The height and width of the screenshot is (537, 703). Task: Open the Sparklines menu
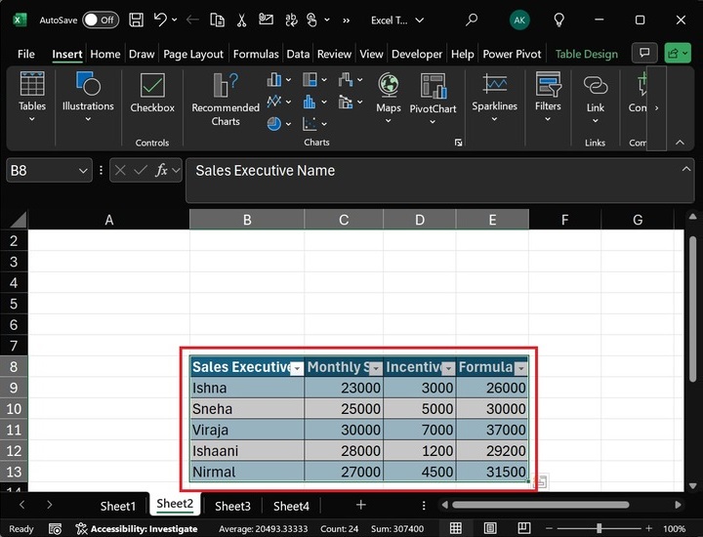click(x=494, y=100)
